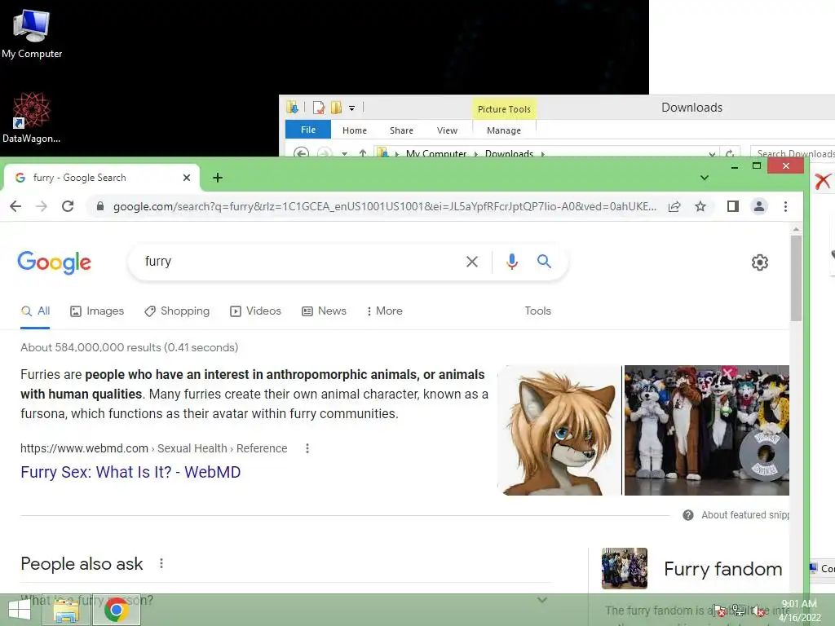The height and width of the screenshot is (626, 835).
Task: Go back in Chrome
Action: click(x=15, y=206)
